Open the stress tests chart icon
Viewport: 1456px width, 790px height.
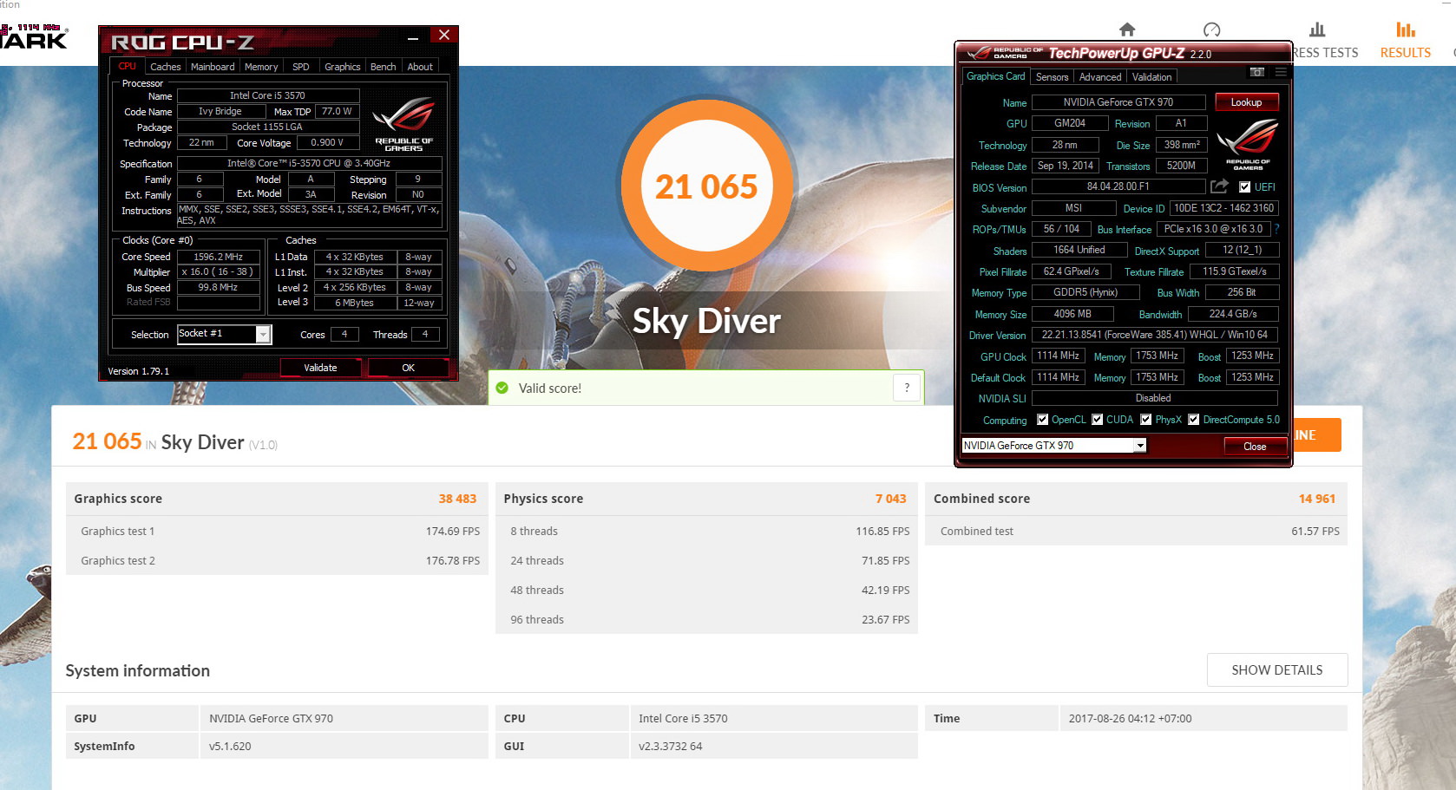(1317, 29)
